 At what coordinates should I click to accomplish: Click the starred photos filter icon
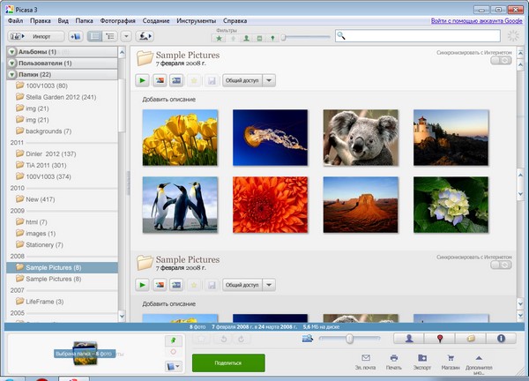point(220,38)
